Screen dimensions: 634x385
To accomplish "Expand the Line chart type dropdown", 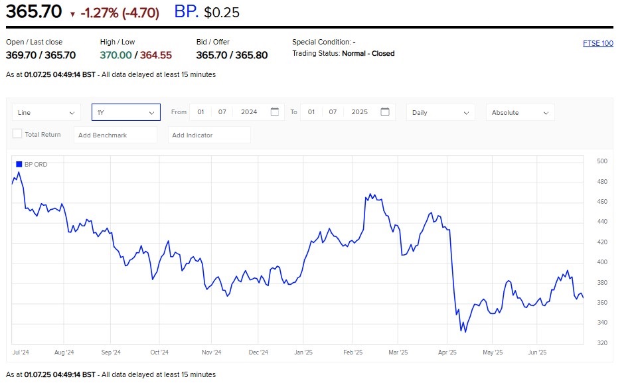I will point(46,112).
